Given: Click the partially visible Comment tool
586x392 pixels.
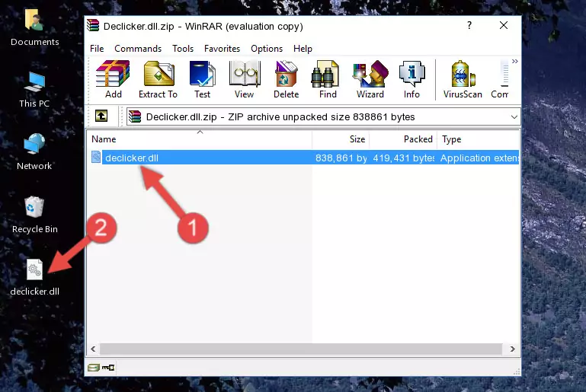Looking at the screenshot, I should click(x=500, y=79).
